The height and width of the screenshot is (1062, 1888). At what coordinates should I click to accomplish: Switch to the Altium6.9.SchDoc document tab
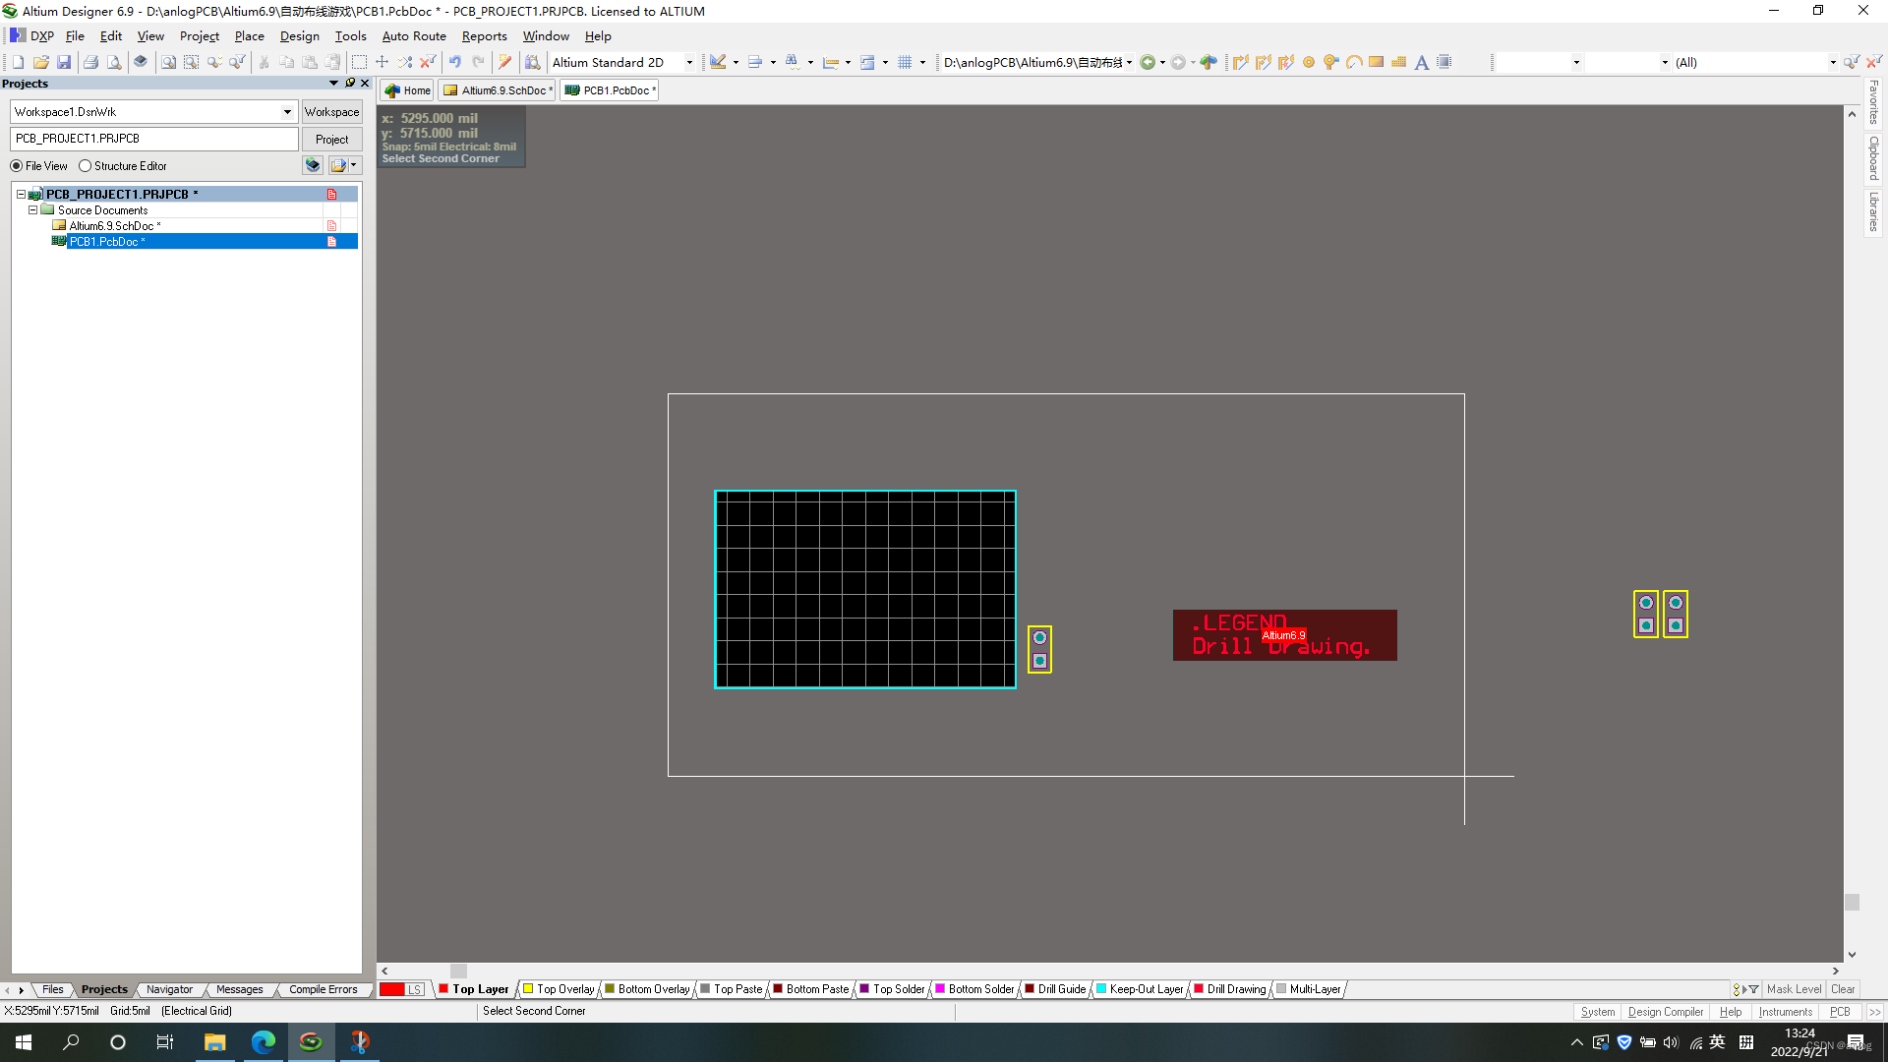pyautogui.click(x=499, y=90)
